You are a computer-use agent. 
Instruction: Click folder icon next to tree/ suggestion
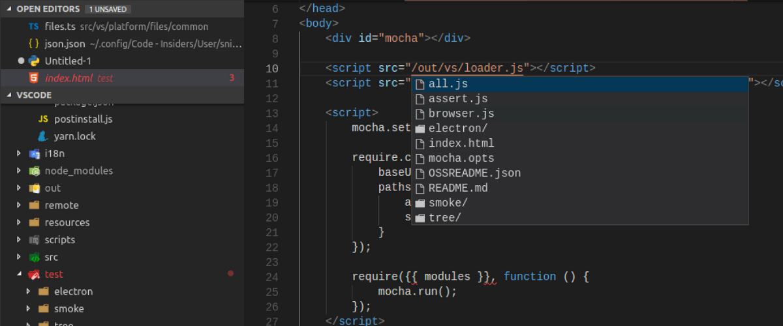[420, 218]
